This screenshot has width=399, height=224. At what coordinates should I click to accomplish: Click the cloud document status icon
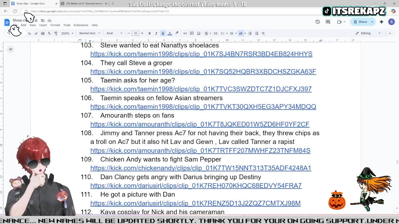point(49,21)
